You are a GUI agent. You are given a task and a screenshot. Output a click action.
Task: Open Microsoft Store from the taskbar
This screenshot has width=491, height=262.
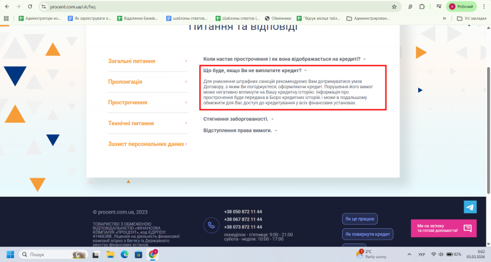[x=138, y=254]
